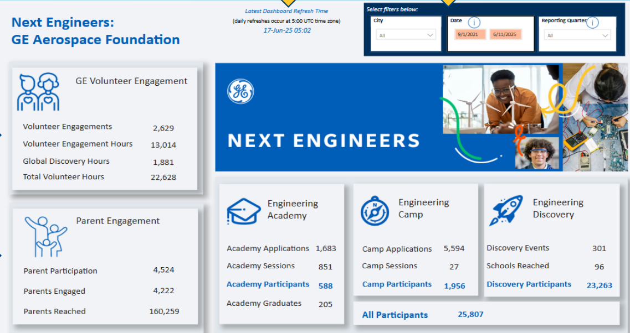Click the Total Volunteer Hours value 22,628
Screen dimensions: 630x333
pos(163,177)
